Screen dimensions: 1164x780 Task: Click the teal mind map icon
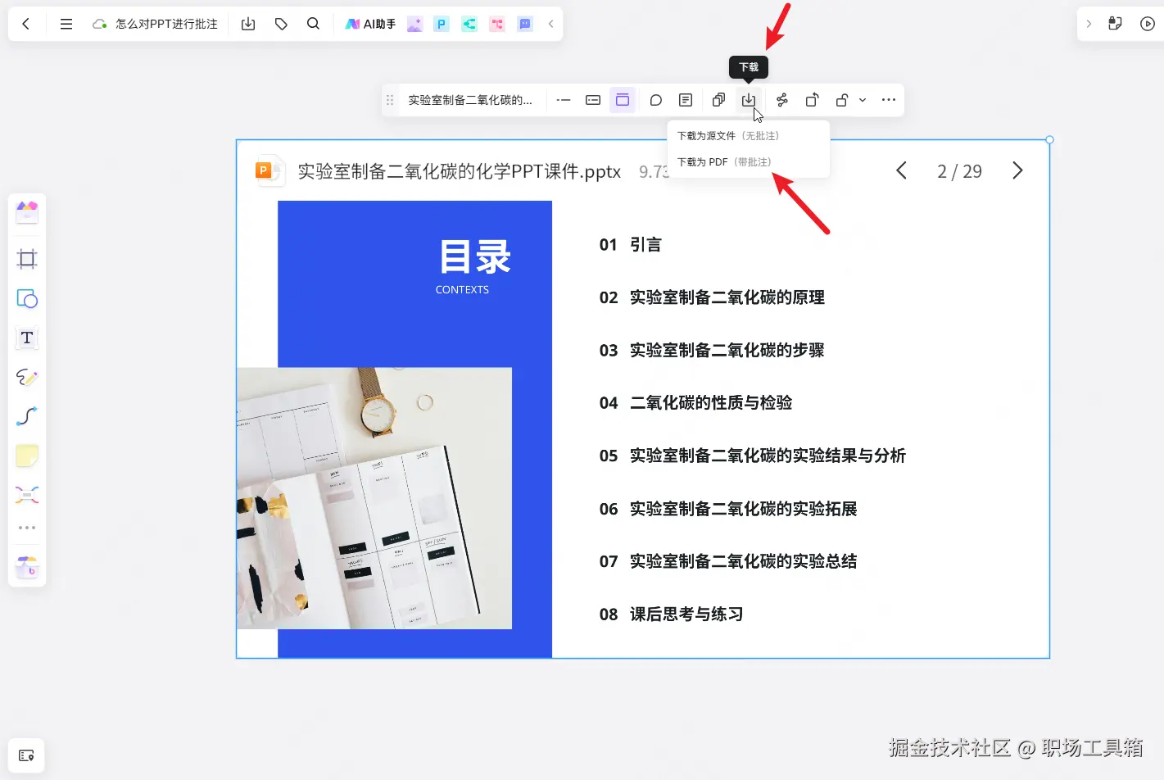(x=469, y=24)
